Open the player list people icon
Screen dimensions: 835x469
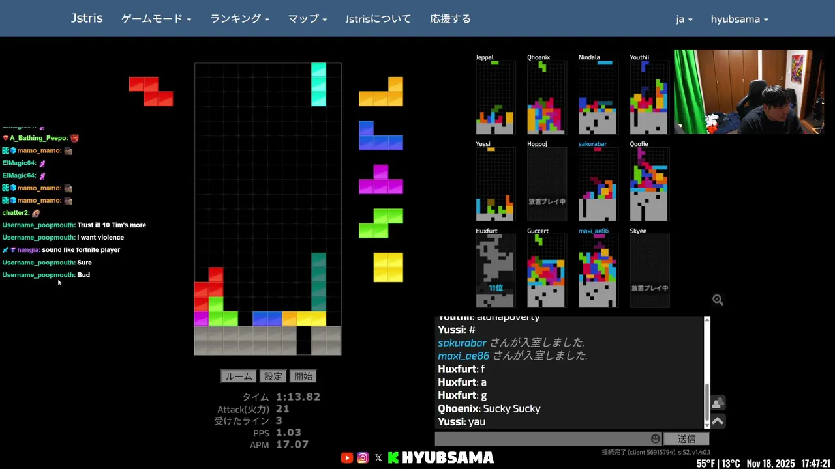click(x=718, y=403)
